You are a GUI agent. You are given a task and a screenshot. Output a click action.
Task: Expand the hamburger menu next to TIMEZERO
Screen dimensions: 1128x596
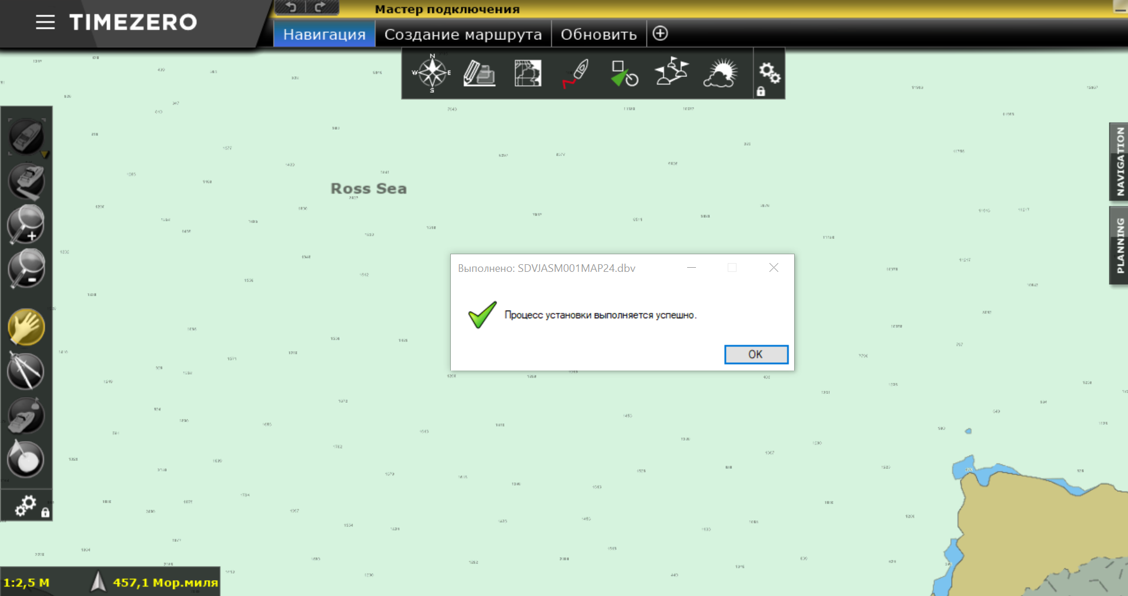(x=45, y=23)
